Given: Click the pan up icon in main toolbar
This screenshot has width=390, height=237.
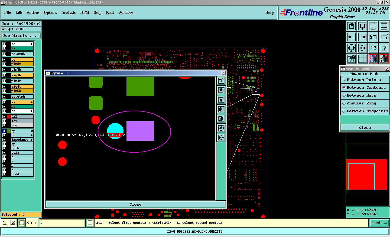Looking at the screenshot, I should click(x=352, y=26).
